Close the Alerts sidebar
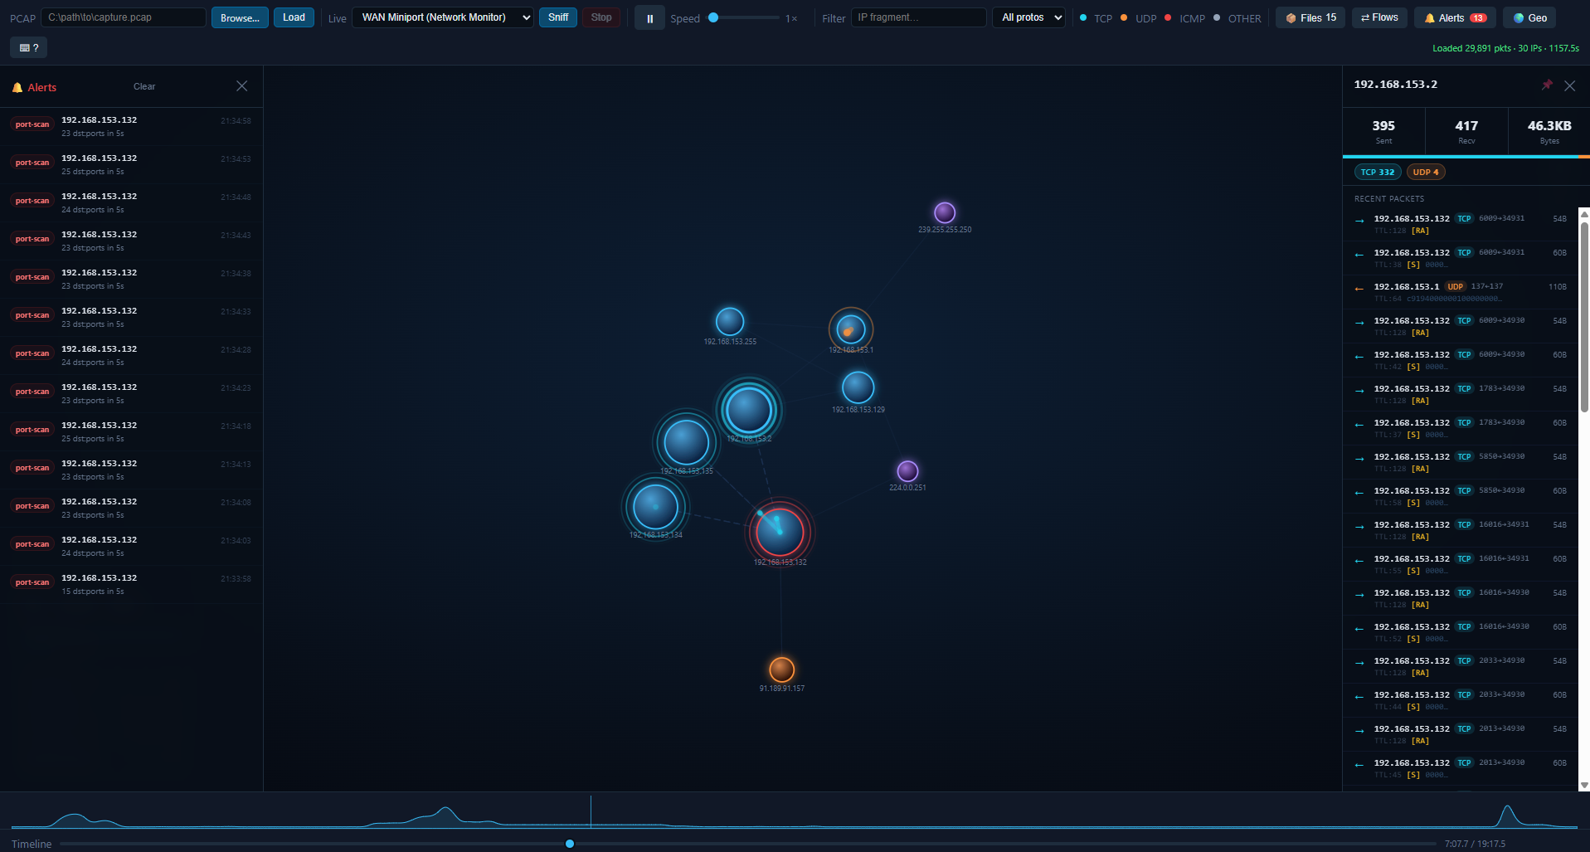The width and height of the screenshot is (1590, 852). tap(241, 86)
